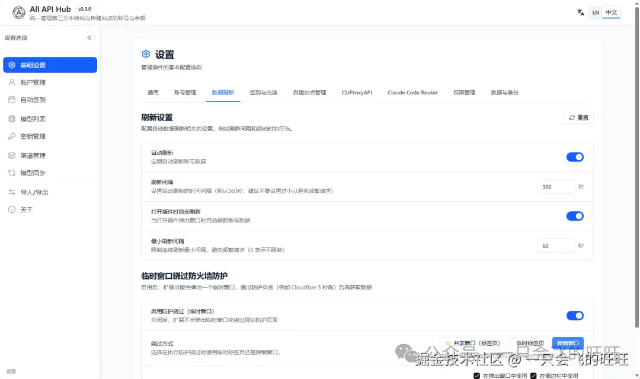Image resolution: width=640 pixels, height=379 pixels.
Task: Click the 刷新设置 section heading
Action: (x=156, y=117)
